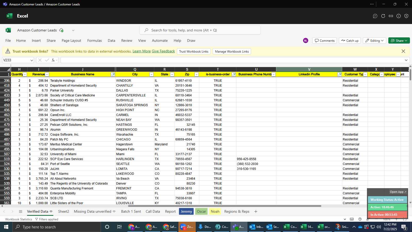The width and height of the screenshot is (412, 232).
Task: Open filter dropdown on City column
Action: (x=151, y=74)
